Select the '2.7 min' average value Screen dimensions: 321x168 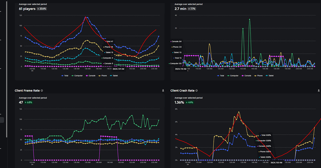click(181, 9)
